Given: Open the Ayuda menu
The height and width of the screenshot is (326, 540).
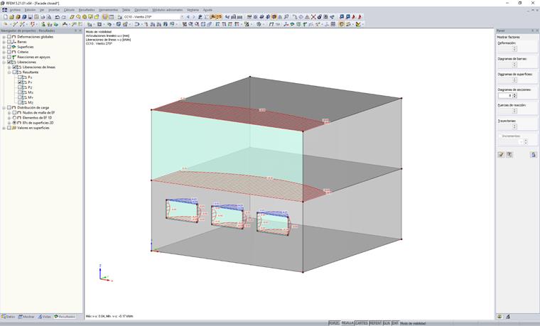Looking at the screenshot, I should (207, 10).
